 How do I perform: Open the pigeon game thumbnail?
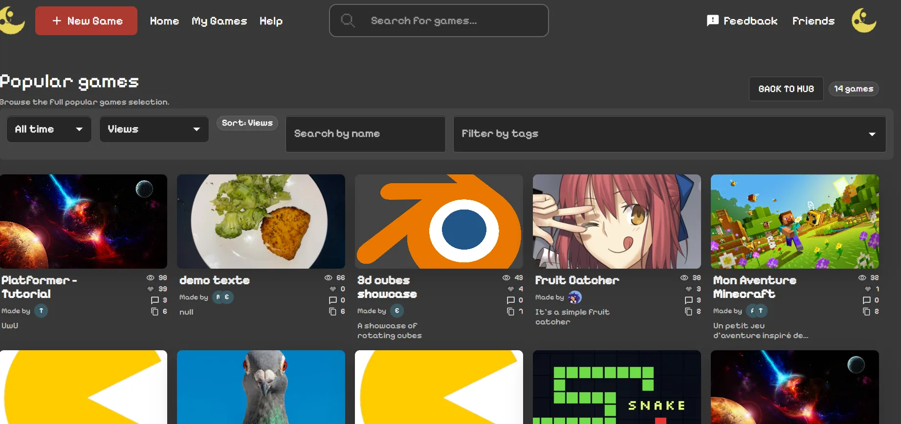click(261, 387)
